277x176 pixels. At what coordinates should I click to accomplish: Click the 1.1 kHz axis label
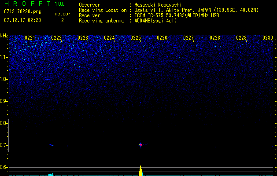[x=4, y=57]
